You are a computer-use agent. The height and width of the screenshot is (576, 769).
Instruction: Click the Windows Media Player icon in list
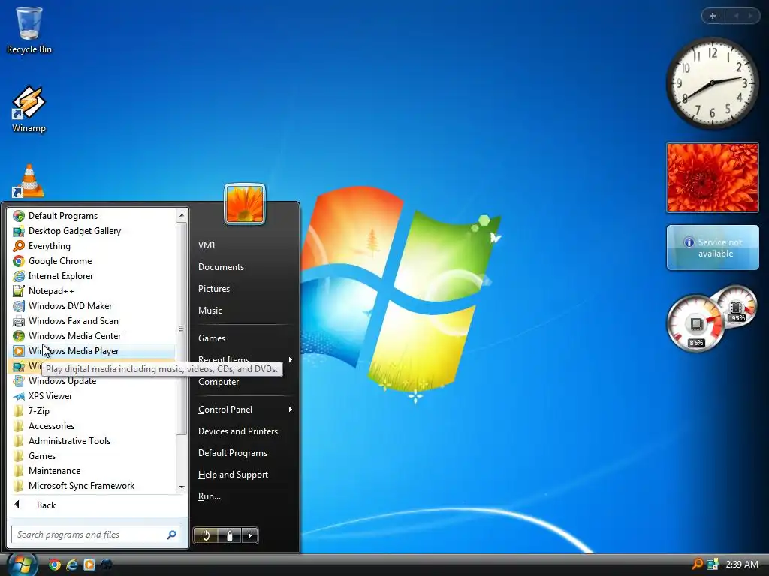19,351
